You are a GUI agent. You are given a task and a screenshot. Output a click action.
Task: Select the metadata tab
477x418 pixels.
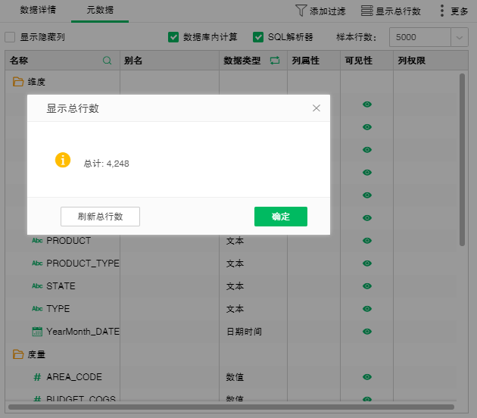tap(99, 11)
